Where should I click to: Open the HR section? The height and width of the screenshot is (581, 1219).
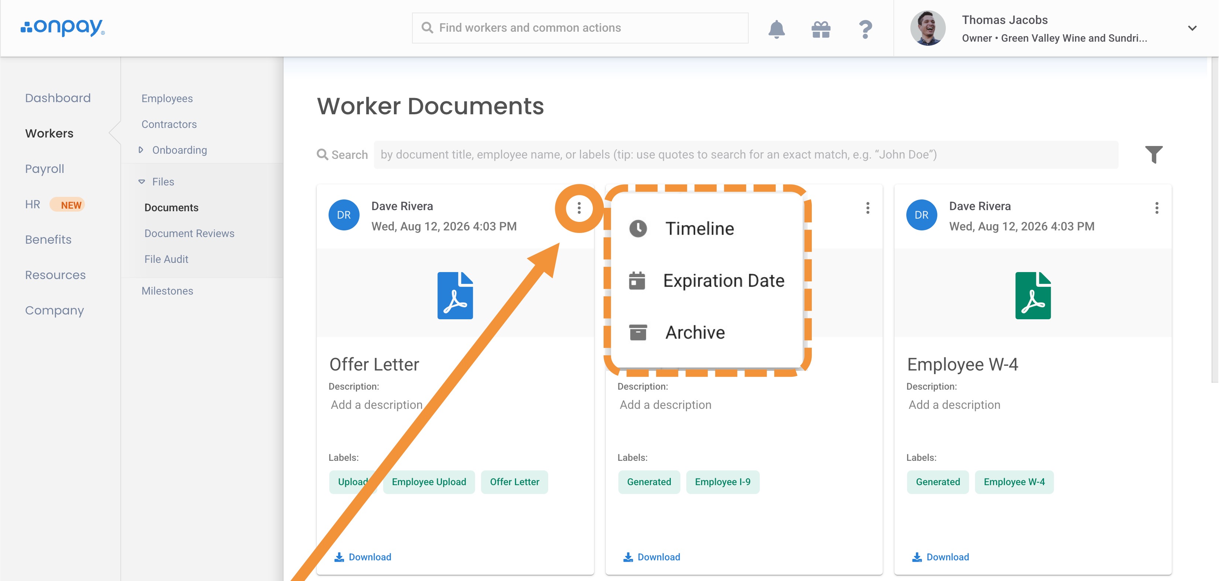pyautogui.click(x=32, y=204)
